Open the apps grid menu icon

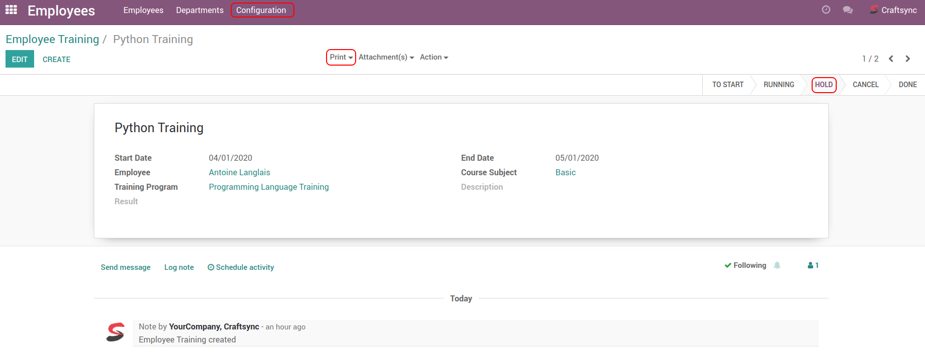pyautogui.click(x=11, y=10)
